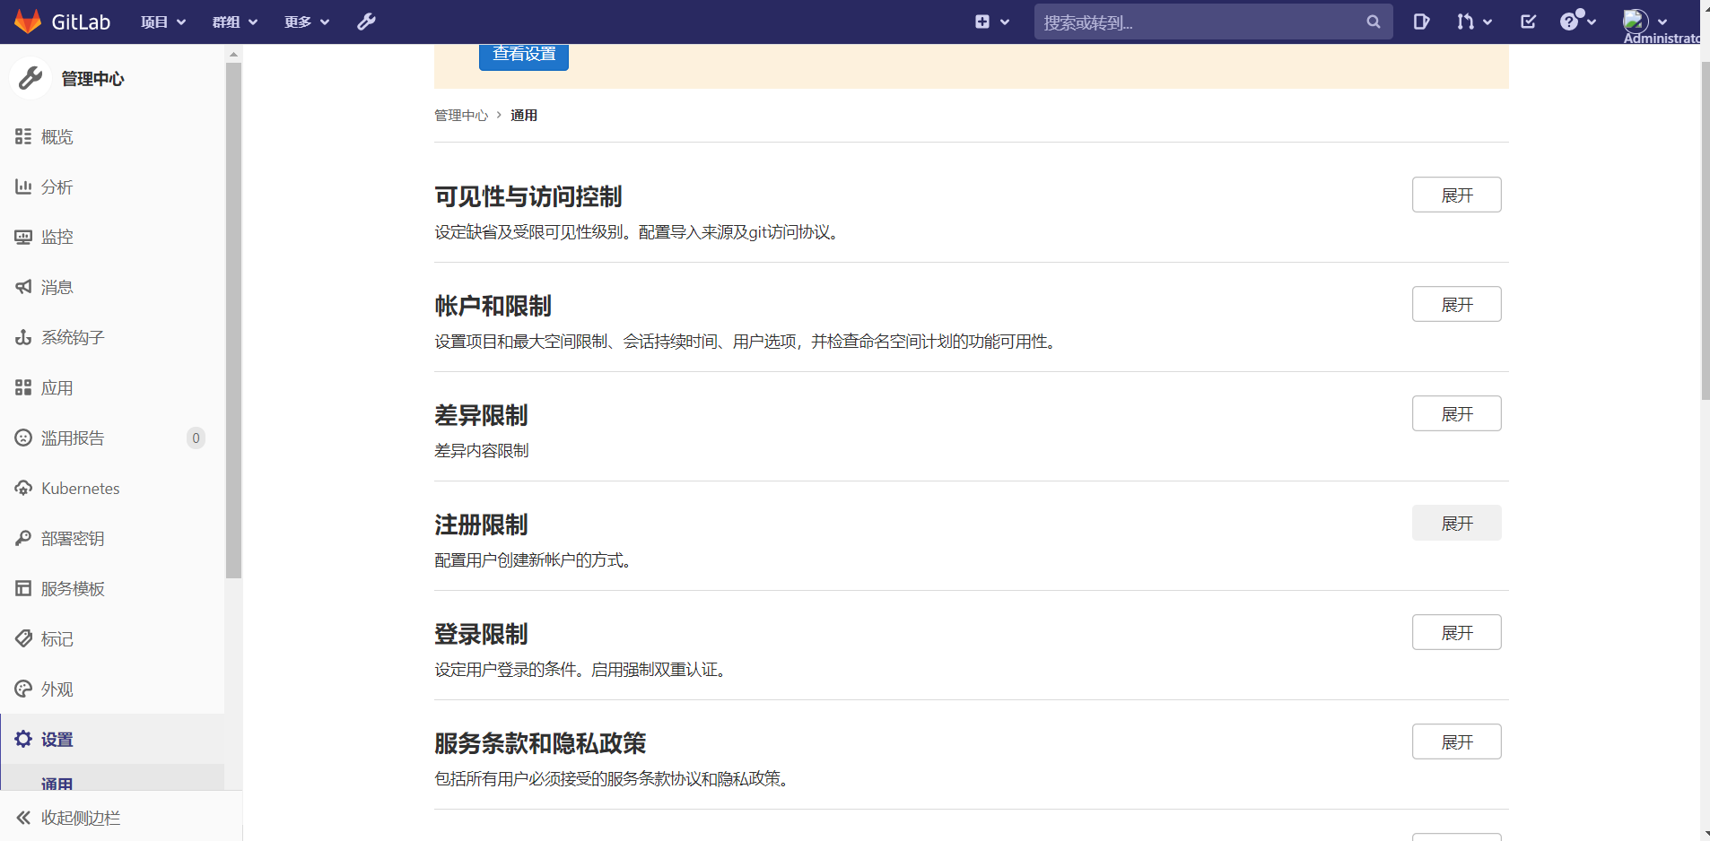Click the 通用 breadcrumb item
The image size is (1710, 841).
point(524,115)
